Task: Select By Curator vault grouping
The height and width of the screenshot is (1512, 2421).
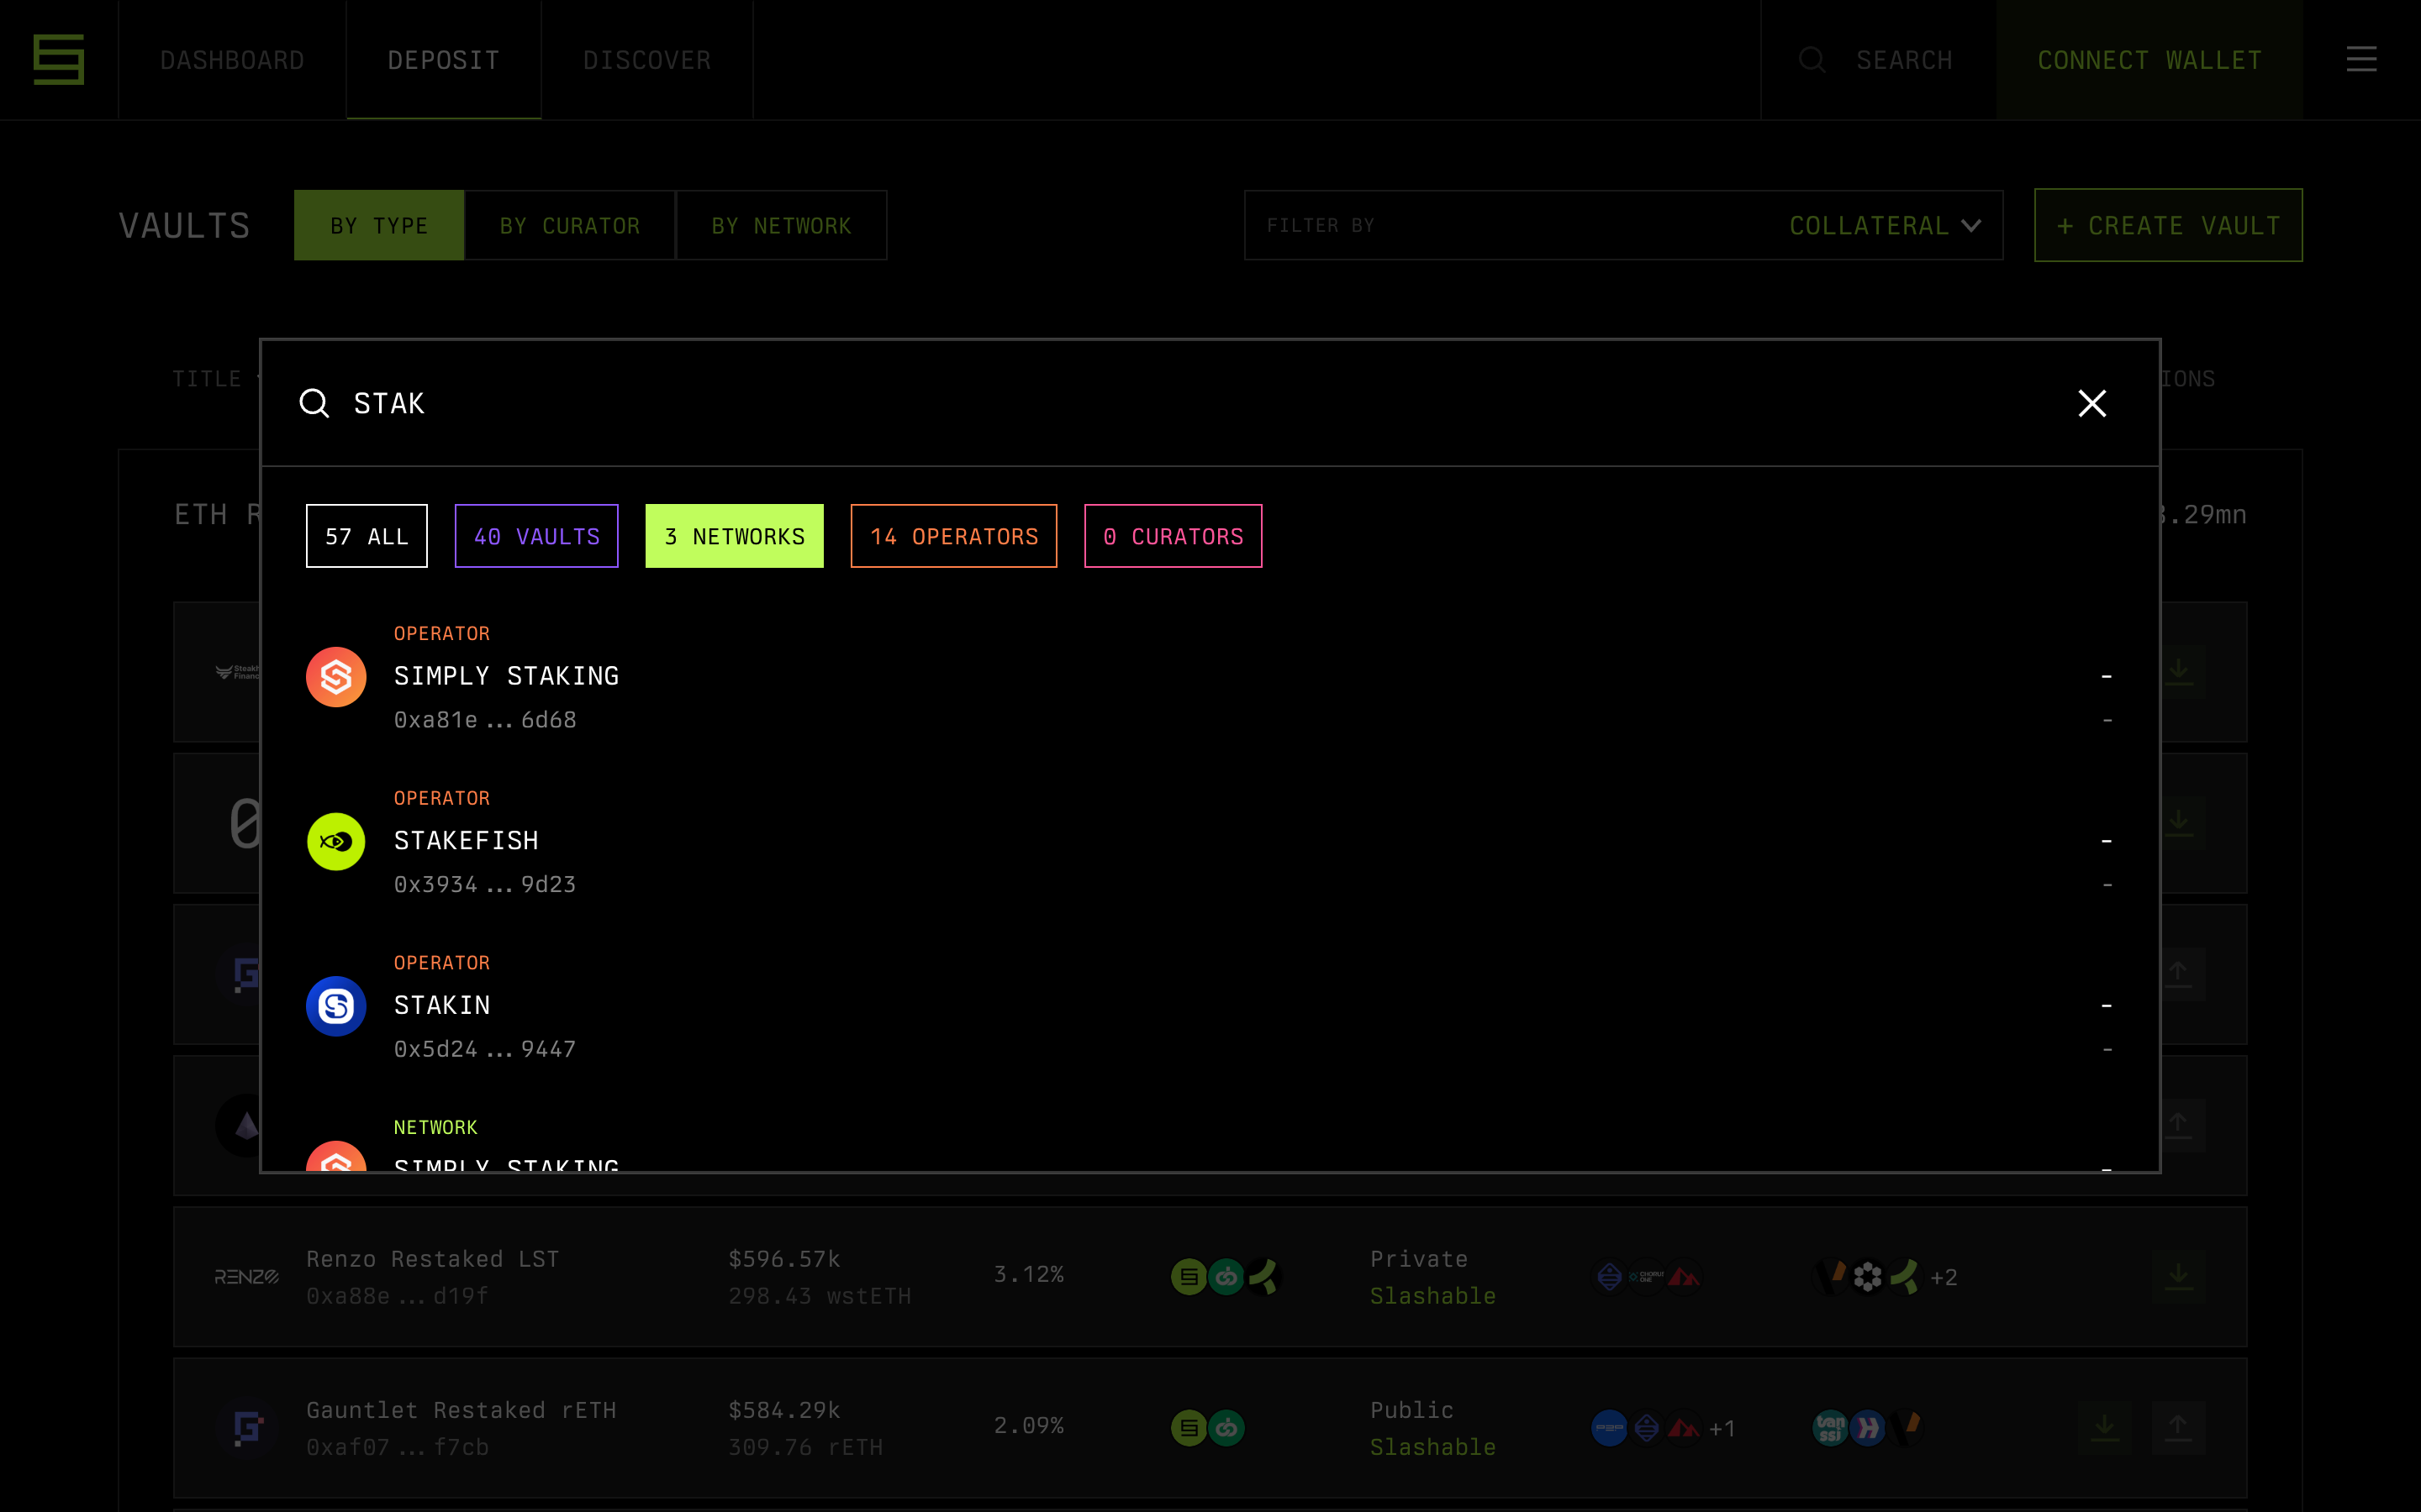Action: click(570, 226)
